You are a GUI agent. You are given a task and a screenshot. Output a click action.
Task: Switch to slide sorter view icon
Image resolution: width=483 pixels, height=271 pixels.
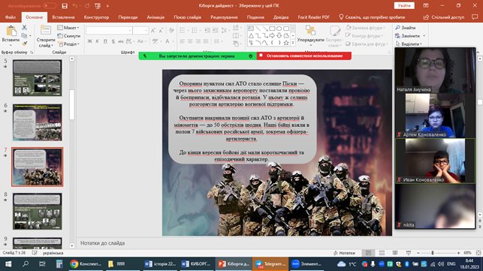382,253
